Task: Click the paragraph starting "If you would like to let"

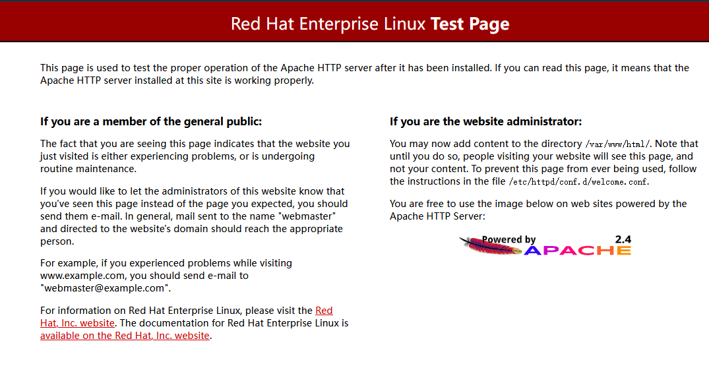Action: point(194,216)
